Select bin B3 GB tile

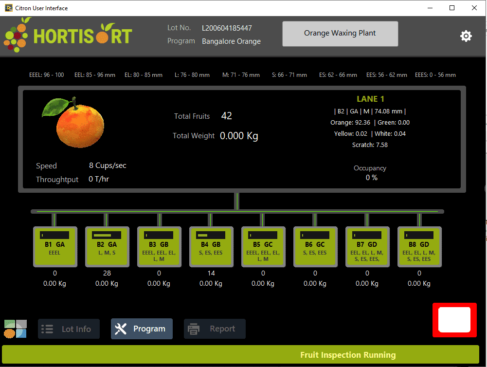pyautogui.click(x=159, y=246)
